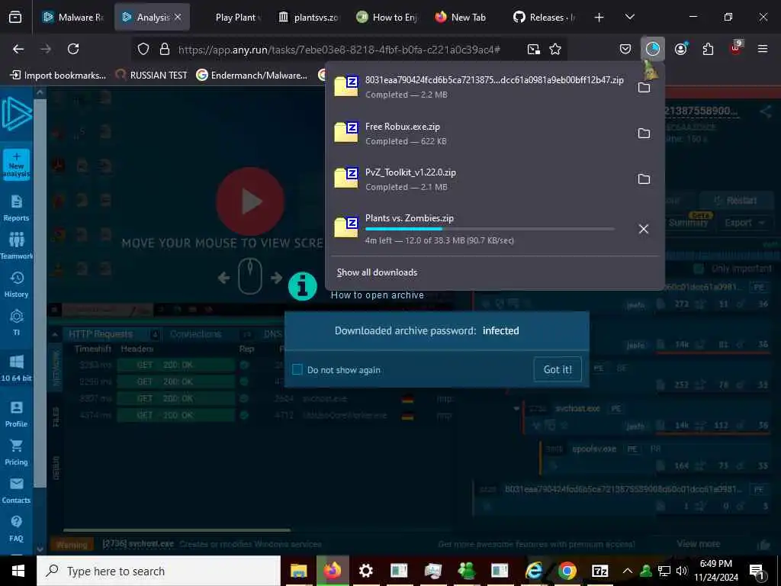Open Extensions puzzle icon

pyautogui.click(x=708, y=49)
